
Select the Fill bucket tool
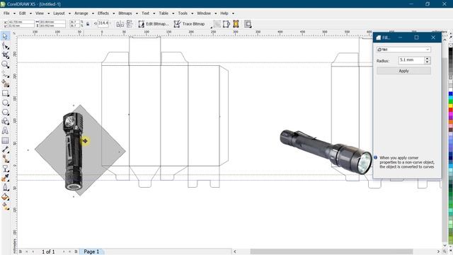click(5, 197)
